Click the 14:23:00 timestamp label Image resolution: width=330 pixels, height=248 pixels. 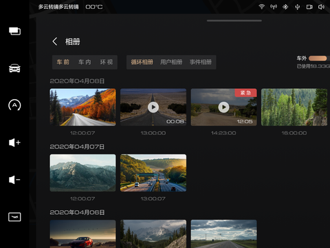[x=223, y=133]
